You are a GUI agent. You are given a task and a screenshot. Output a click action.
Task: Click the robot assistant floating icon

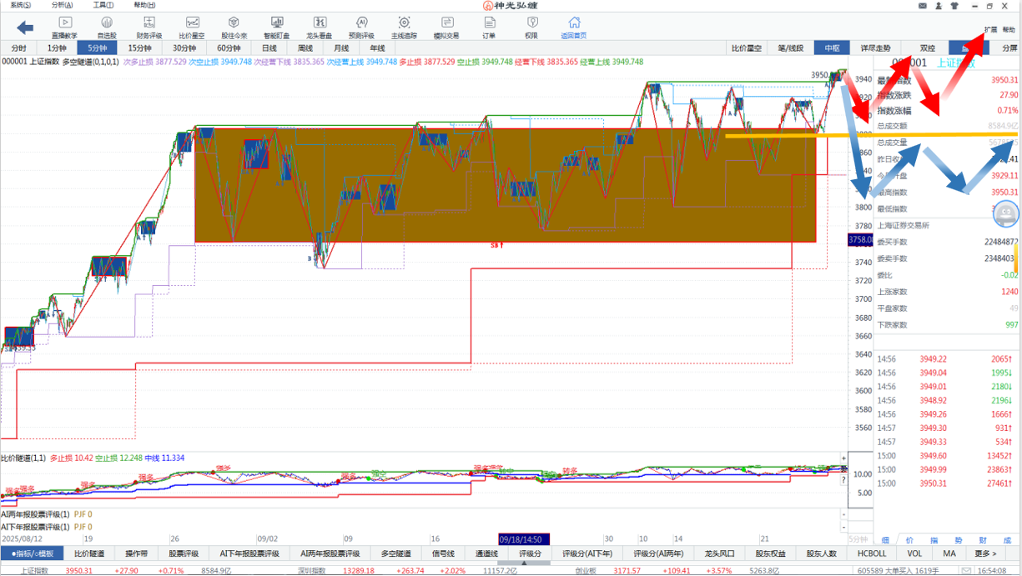pos(1005,213)
